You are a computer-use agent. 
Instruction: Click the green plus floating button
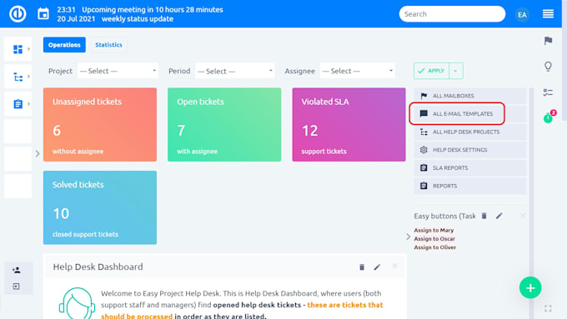(x=530, y=287)
